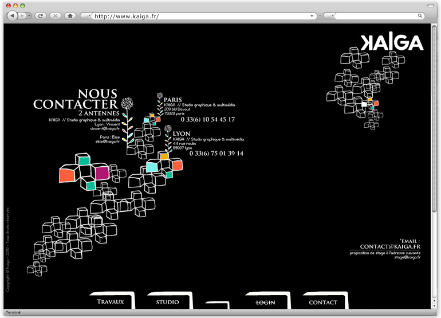Screen dimensions: 441x318
Task: Click the scrollbar down arrow at bottom right
Action: (x=435, y=305)
